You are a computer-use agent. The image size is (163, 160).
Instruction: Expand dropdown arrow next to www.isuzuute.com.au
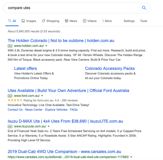click(x=48, y=126)
